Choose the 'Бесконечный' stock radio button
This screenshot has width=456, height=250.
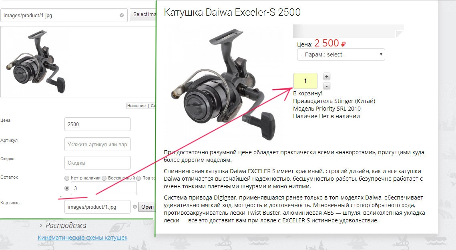pos(104,178)
